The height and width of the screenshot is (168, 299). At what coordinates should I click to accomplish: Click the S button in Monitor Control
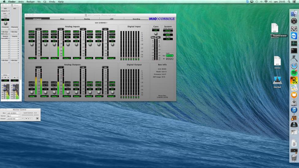click(23, 119)
